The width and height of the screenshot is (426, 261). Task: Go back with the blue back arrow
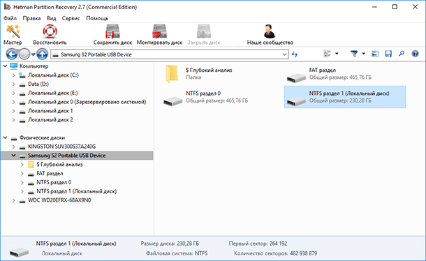click(12, 54)
